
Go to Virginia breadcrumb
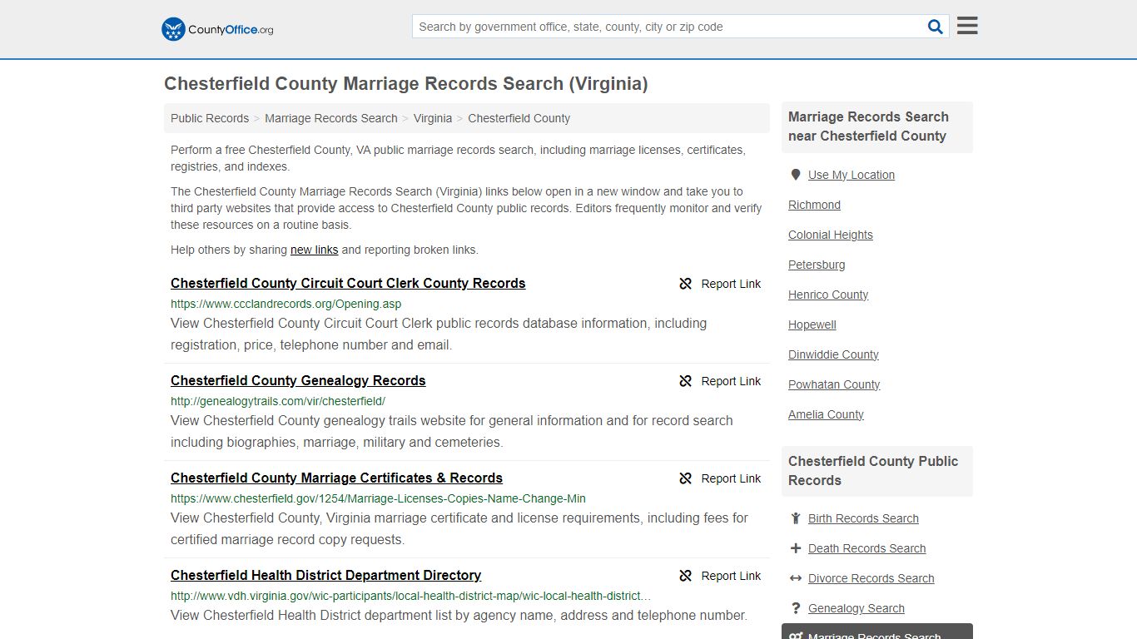pyautogui.click(x=433, y=118)
